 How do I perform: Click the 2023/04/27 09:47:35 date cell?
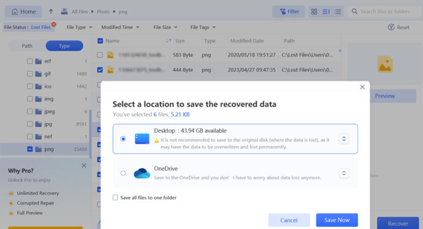(x=252, y=70)
